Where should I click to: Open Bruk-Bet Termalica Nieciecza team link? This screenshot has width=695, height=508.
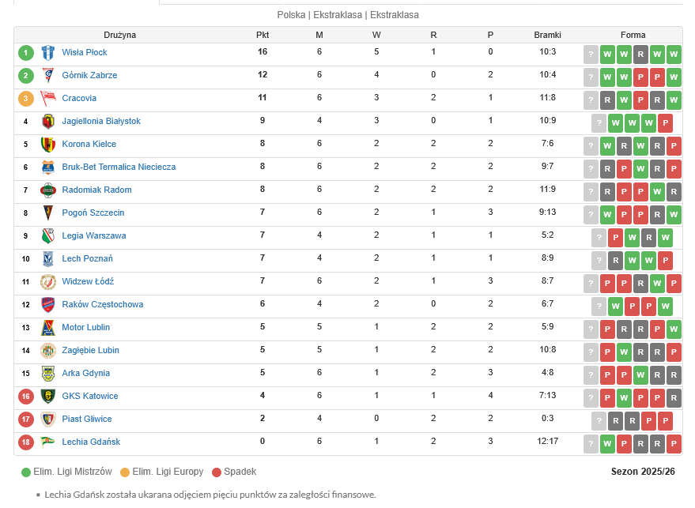[119, 167]
